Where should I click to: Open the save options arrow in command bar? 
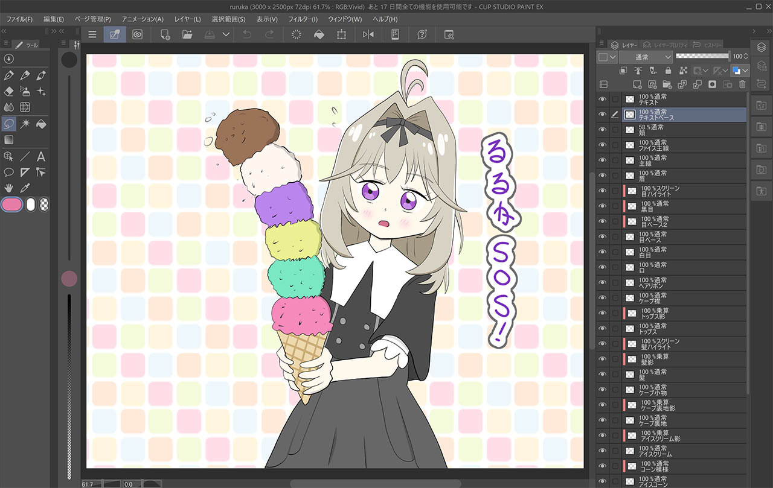point(226,34)
